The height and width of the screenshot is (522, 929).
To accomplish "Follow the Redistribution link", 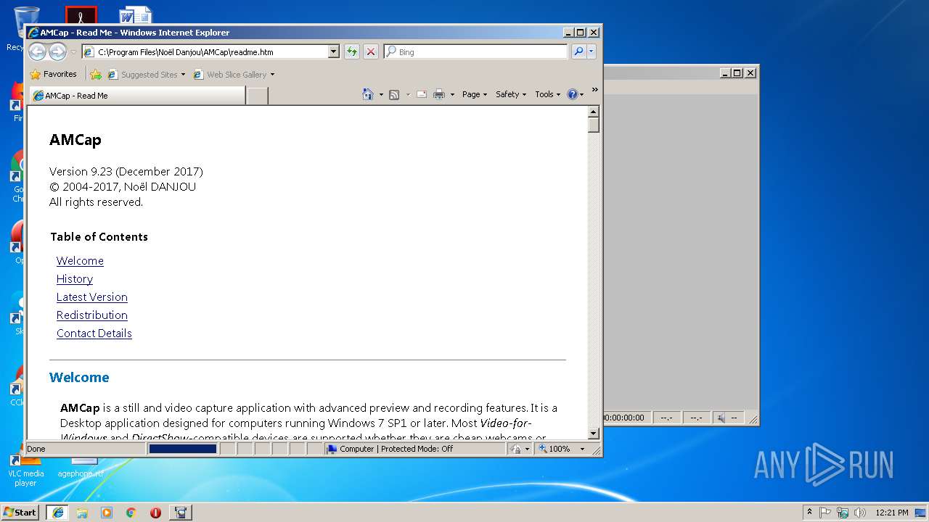I will coord(92,315).
